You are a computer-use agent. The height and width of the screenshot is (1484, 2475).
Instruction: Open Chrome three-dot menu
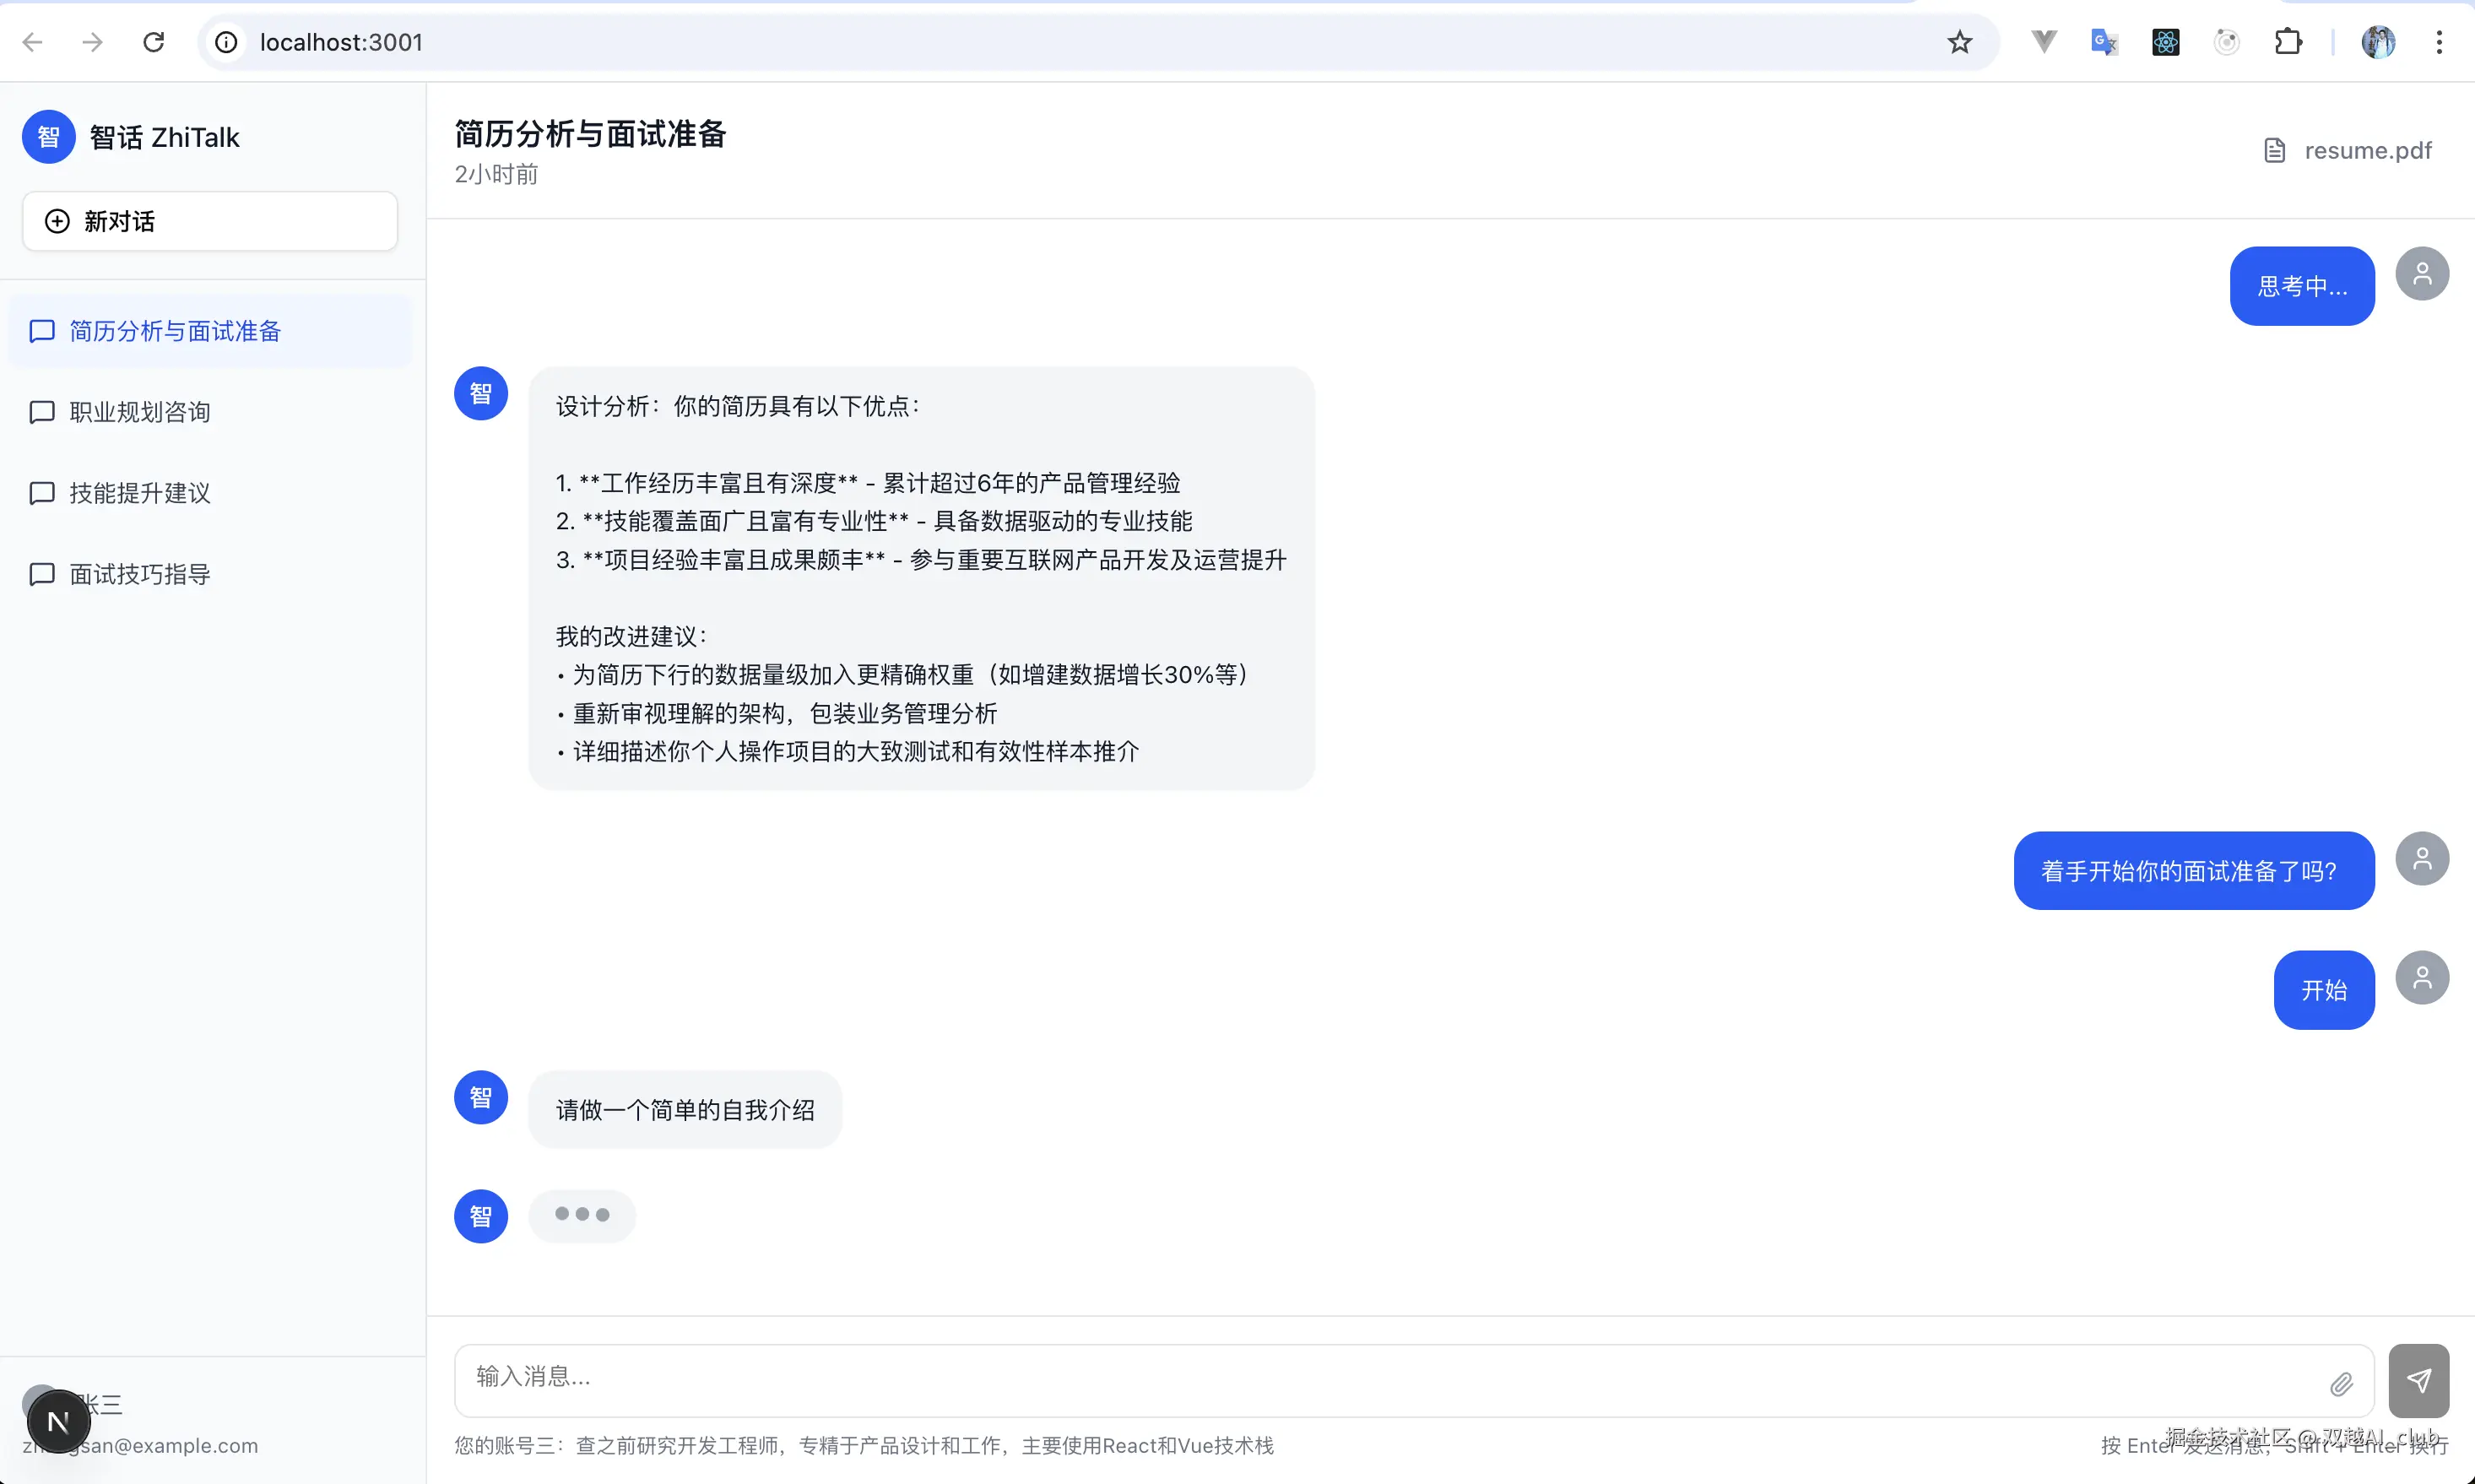[x=2439, y=42]
